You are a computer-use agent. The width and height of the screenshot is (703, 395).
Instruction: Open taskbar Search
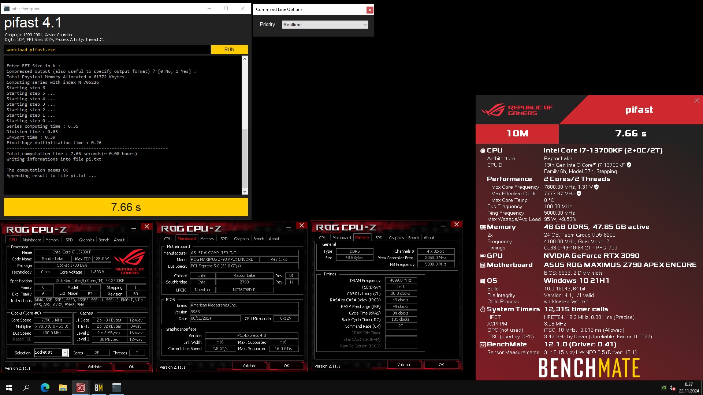pyautogui.click(x=26, y=388)
